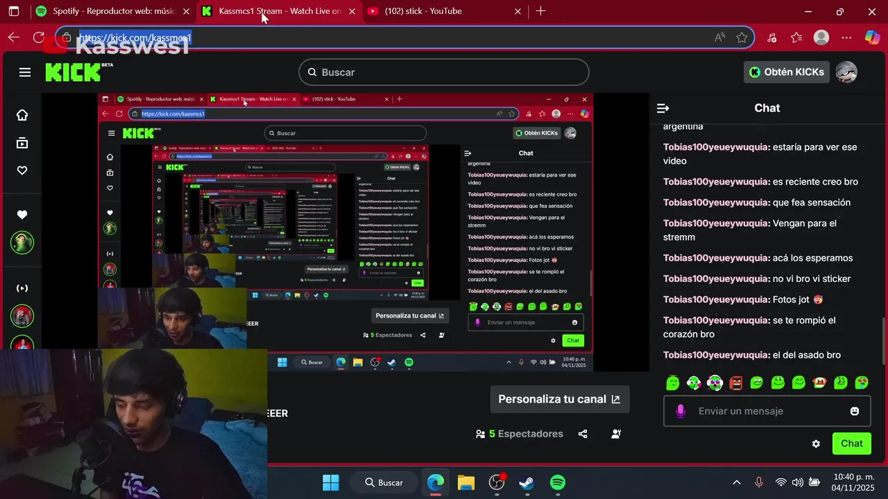Expand the system tray hidden icons chevron
The height and width of the screenshot is (499, 888).
(x=737, y=482)
